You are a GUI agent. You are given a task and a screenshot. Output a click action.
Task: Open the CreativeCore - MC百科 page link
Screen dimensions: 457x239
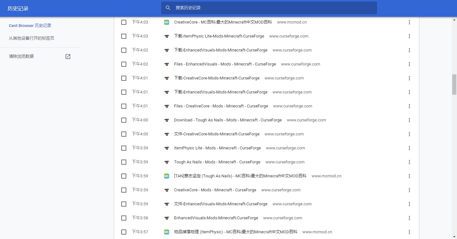(x=223, y=22)
